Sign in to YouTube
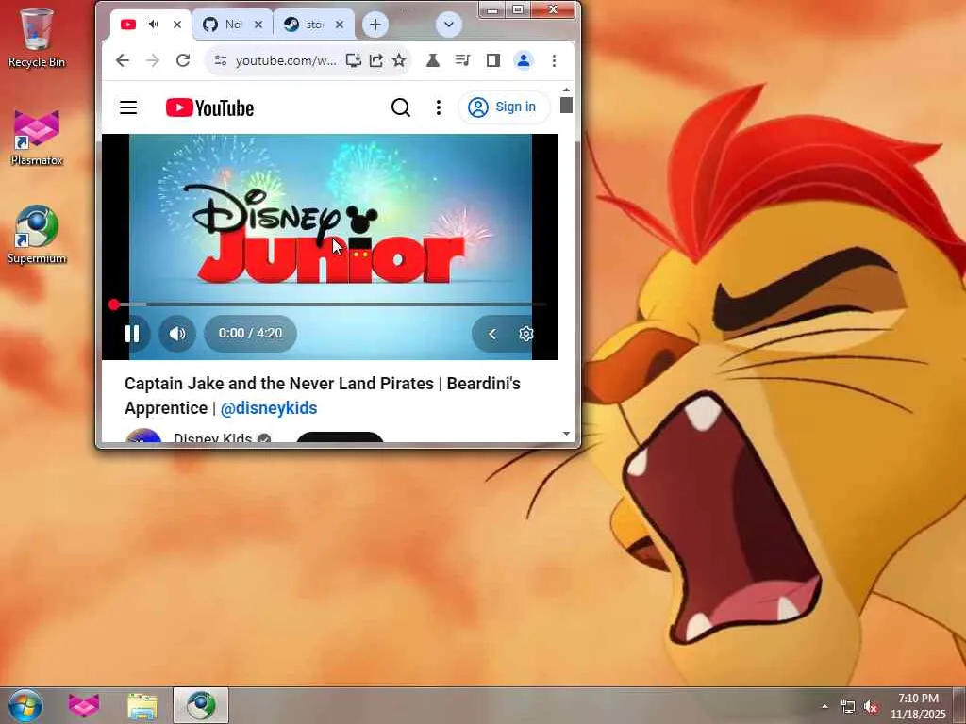The height and width of the screenshot is (724, 966). click(504, 107)
